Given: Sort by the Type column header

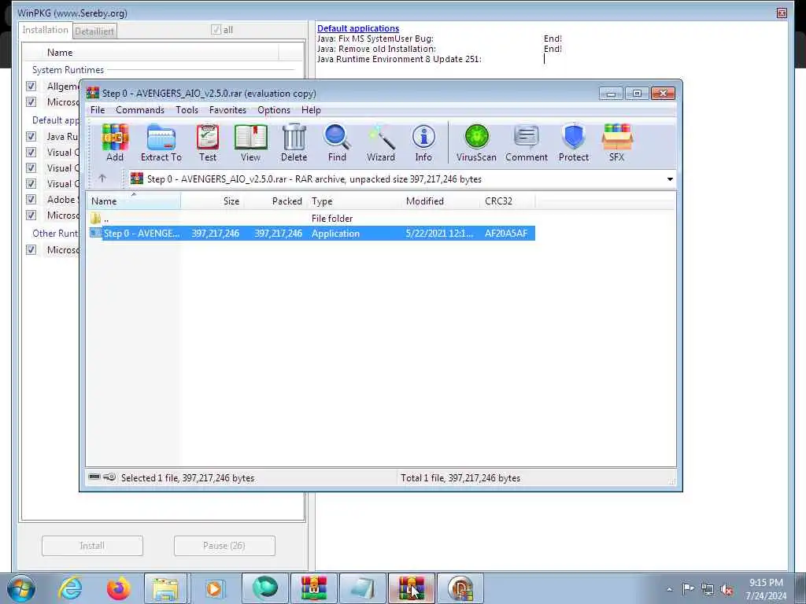Looking at the screenshot, I should point(355,201).
